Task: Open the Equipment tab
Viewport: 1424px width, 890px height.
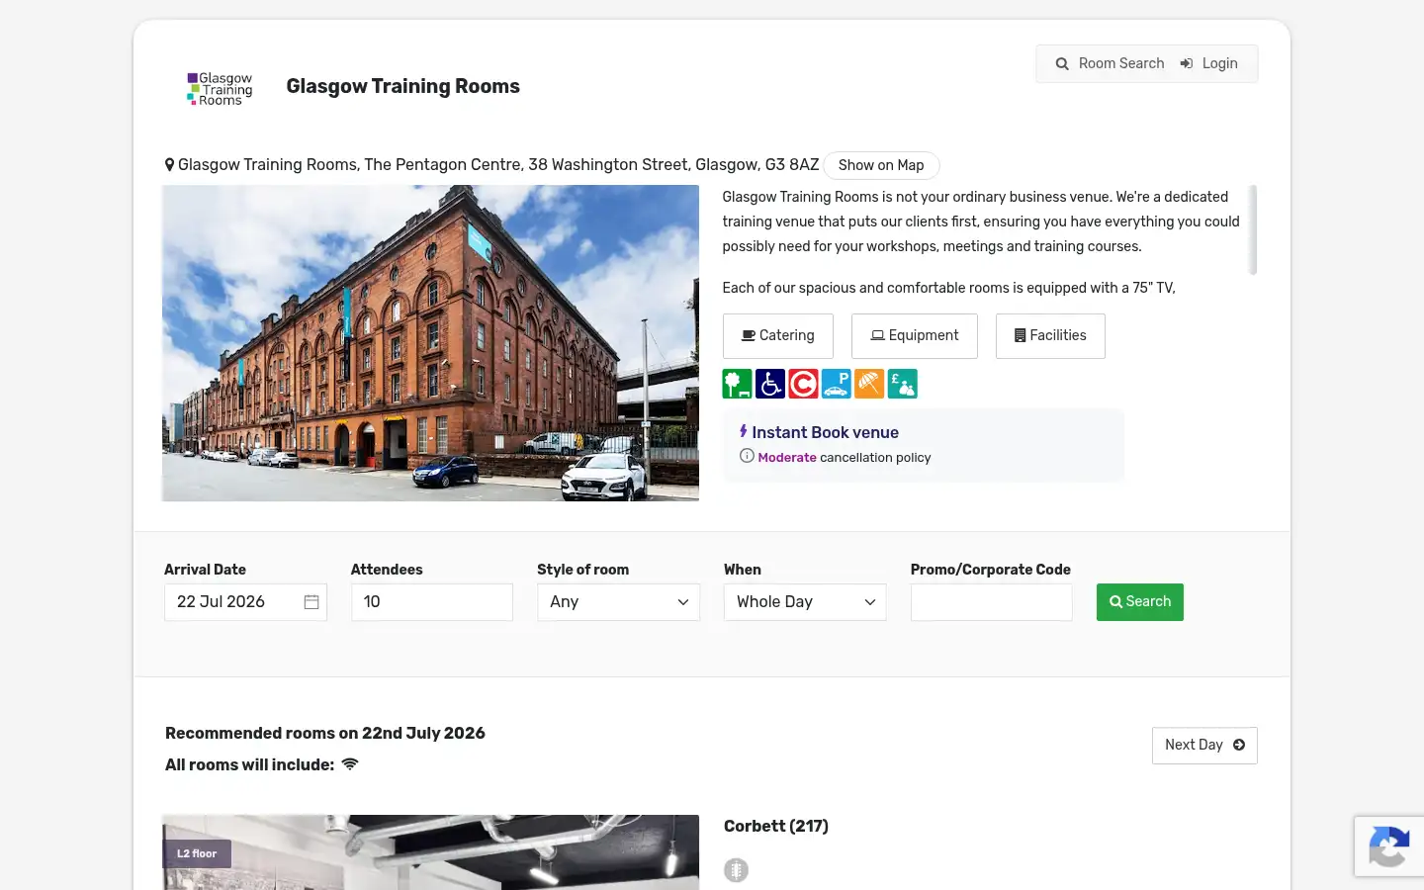Action: (x=915, y=336)
